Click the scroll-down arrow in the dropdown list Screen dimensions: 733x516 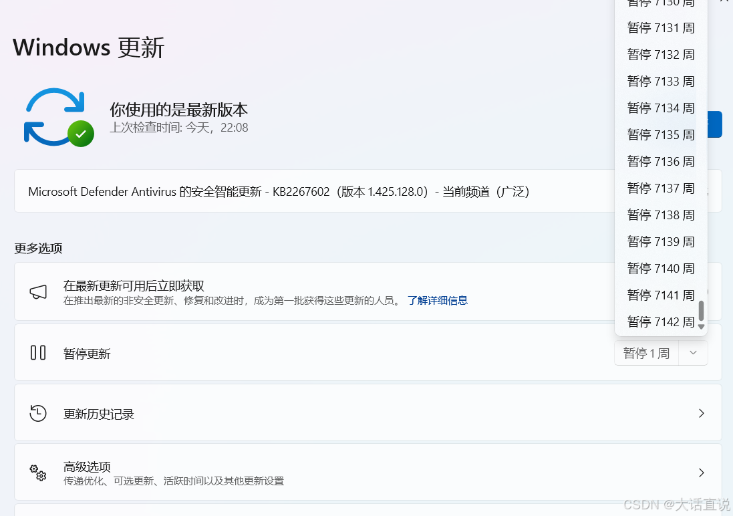click(701, 327)
